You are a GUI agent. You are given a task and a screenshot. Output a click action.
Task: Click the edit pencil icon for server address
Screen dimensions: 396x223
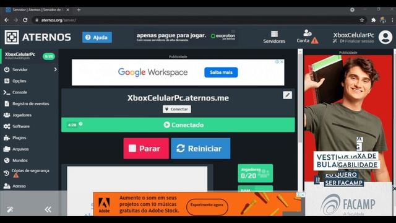(287, 95)
